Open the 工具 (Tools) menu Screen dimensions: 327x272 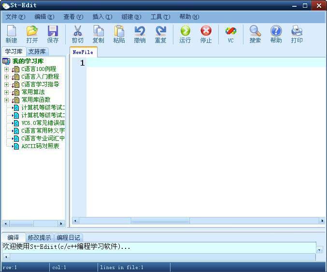pyautogui.click(x=159, y=17)
